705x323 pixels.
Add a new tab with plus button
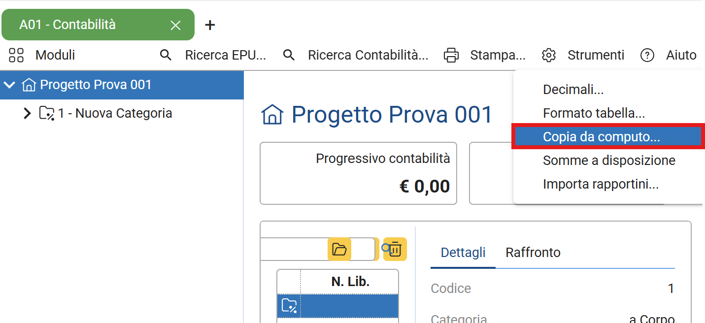210,25
